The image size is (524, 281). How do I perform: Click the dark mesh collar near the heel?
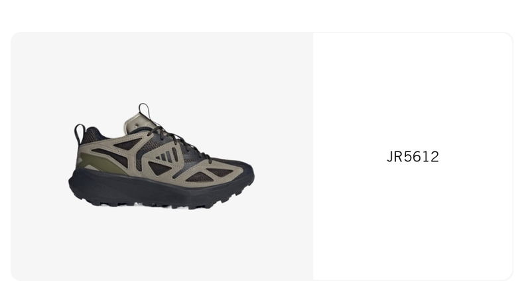(x=93, y=134)
